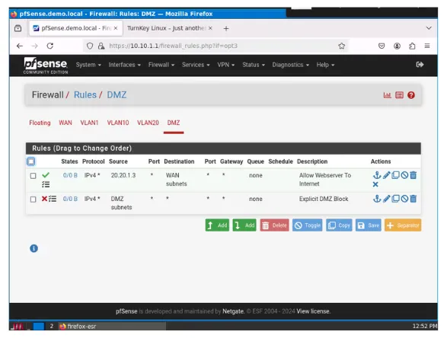Edit the Explicit DMZ Block rule

click(386, 199)
